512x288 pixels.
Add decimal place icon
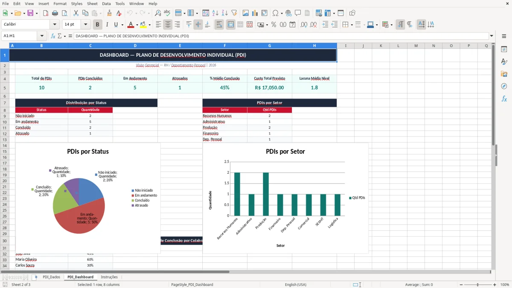[x=303, y=25]
